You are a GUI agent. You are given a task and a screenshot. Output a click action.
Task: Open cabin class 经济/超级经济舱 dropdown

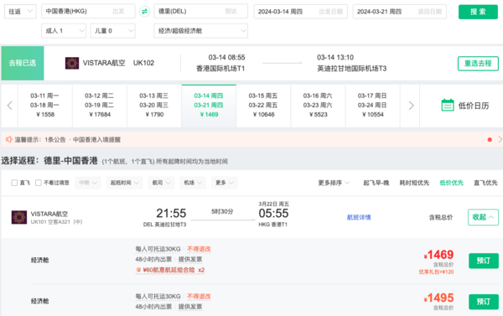click(201, 31)
